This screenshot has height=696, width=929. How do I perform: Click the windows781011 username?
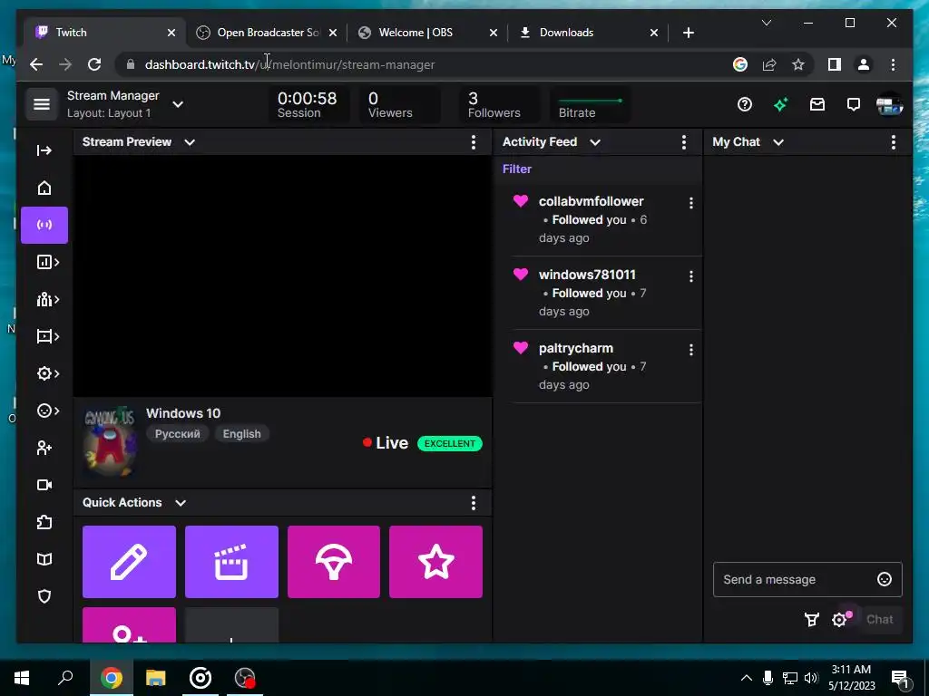[587, 275]
